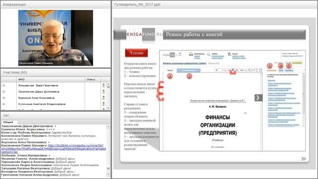Select participant row Воронина Анна Николаевна
This screenshot has width=318, height=179.
(53, 98)
